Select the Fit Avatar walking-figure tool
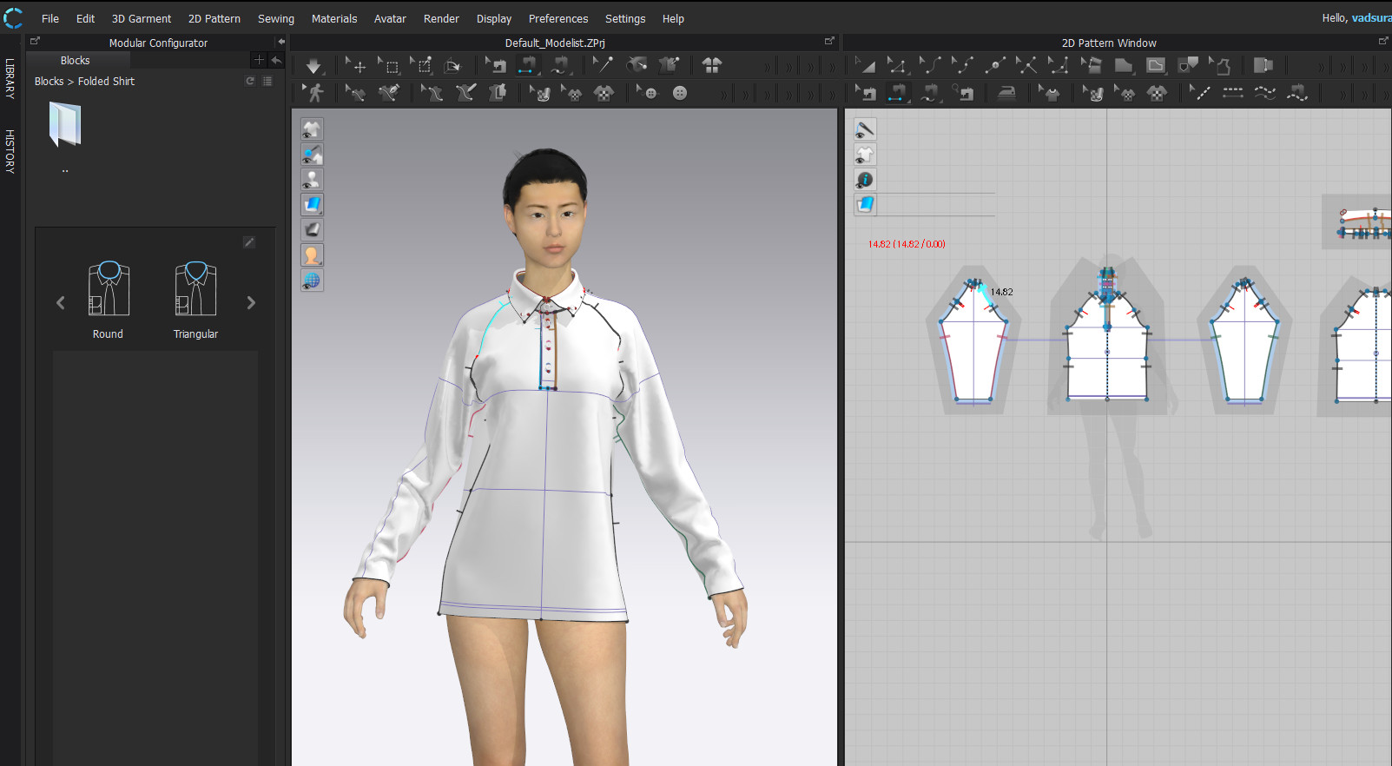 (315, 93)
